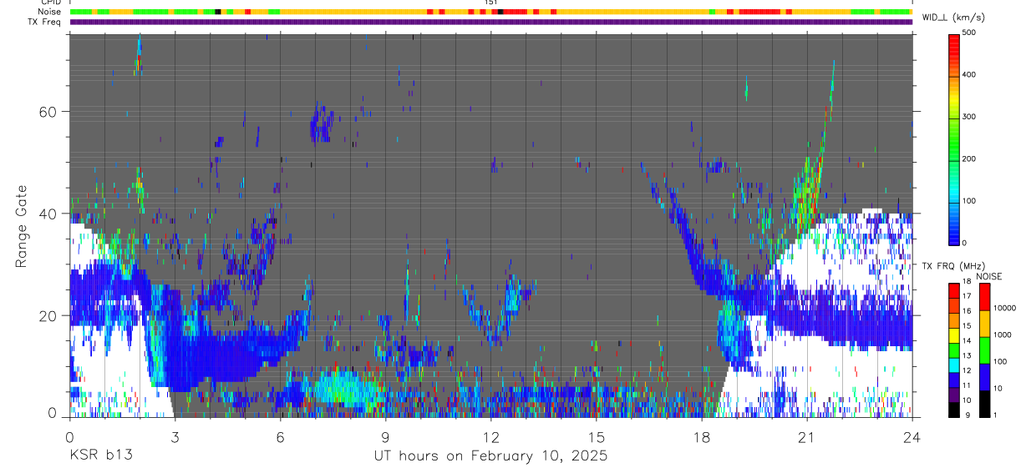Click the 21 tick on UT hours axis
This screenshot has width=1026, height=473.
[807, 435]
